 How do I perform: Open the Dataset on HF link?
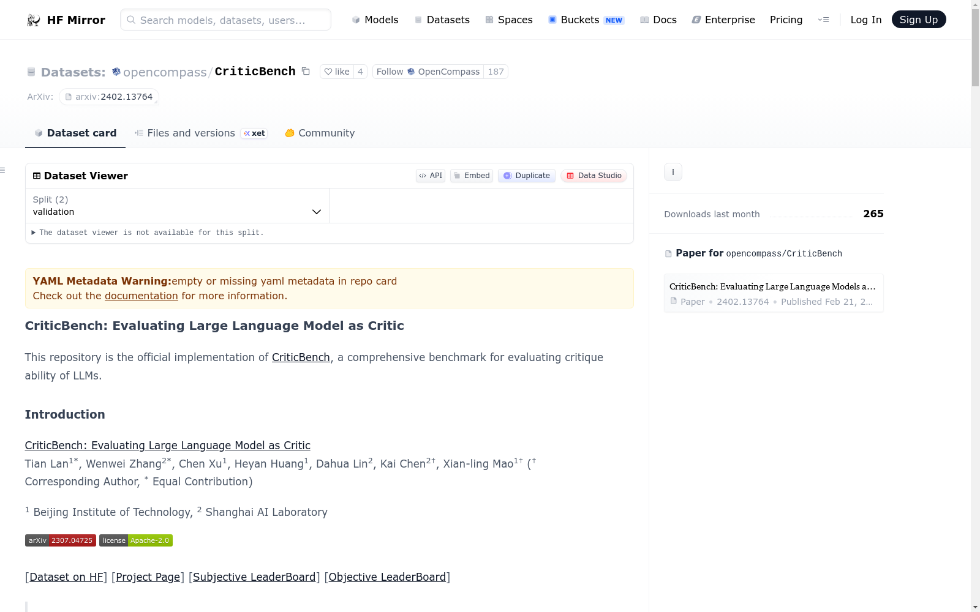66,577
